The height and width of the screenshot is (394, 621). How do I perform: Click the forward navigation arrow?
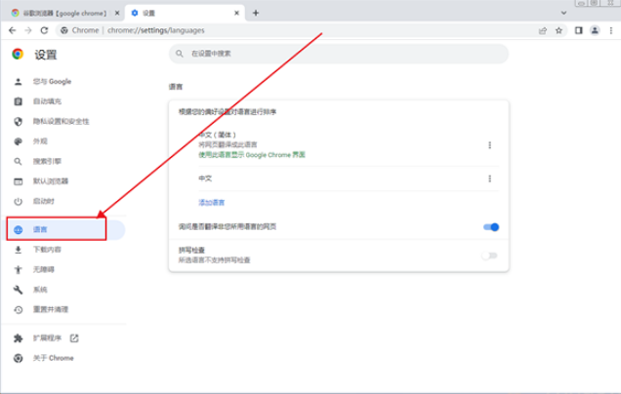28,30
